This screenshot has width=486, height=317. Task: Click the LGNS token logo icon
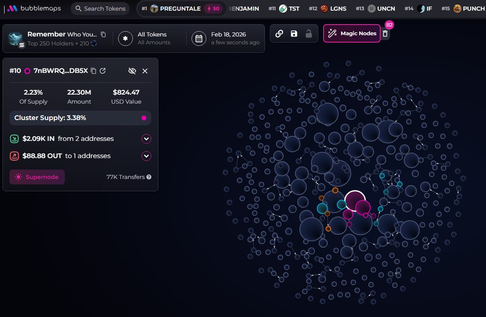(x=324, y=9)
